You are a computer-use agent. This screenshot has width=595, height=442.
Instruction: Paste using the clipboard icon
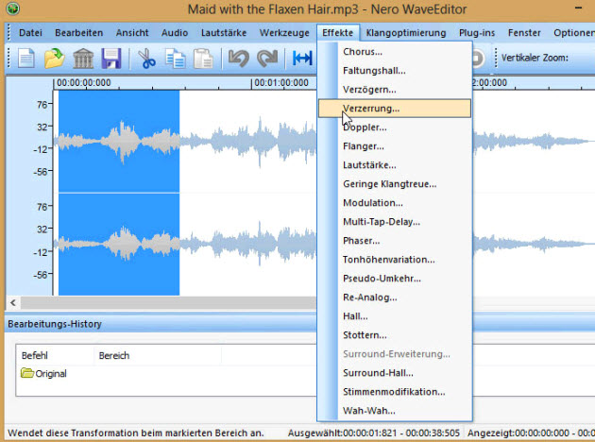tap(203, 59)
